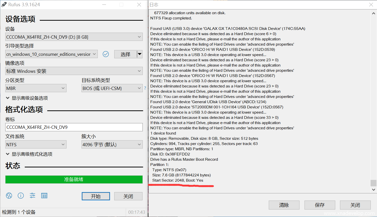Image resolution: width=377 pixels, height=217 pixels.
Task: Click the 开始 button
Action: [x=96, y=196]
